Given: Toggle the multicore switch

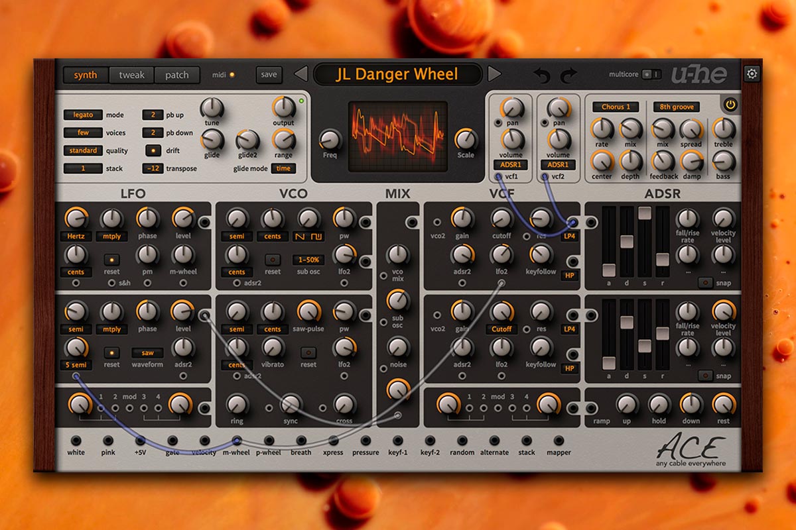Looking at the screenshot, I should 653,74.
